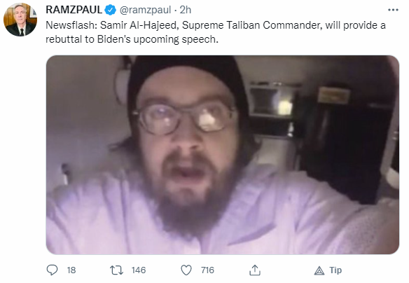Click the retweet count 146
Image resolution: width=409 pixels, height=283 pixels.
click(139, 270)
